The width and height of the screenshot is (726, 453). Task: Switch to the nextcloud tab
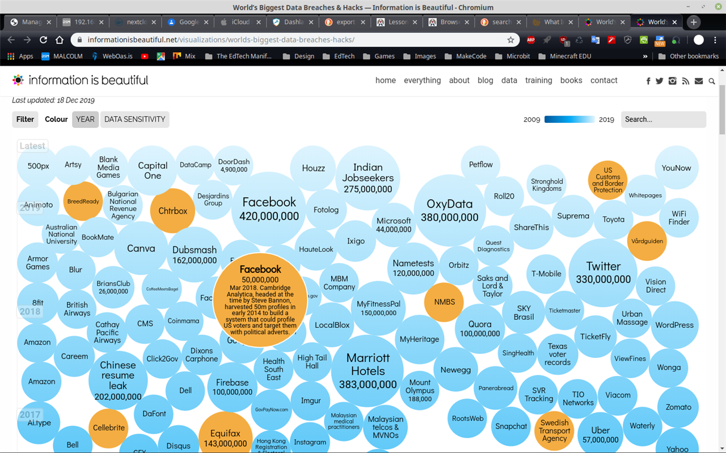(x=137, y=22)
